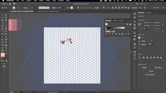166x93 pixels.
Task: Set paint mode to None
Action: click(6, 61)
